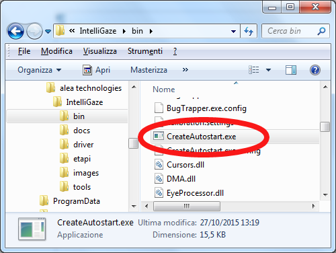Open the recent locations dropdown beside navigation arrows
Viewport: 336px width, 253px height.
pos(48,32)
